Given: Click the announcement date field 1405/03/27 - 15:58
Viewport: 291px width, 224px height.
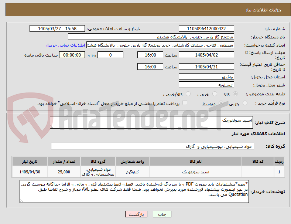Looking at the screenshot, I should click(57, 28).
